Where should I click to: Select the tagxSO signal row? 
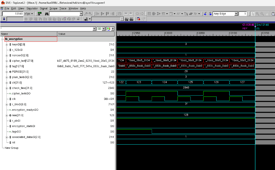[x=16, y=132]
